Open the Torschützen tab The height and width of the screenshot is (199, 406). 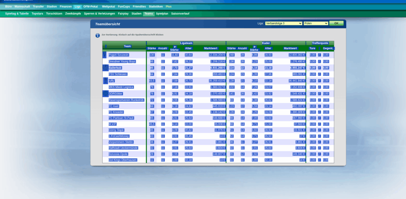pos(54,13)
